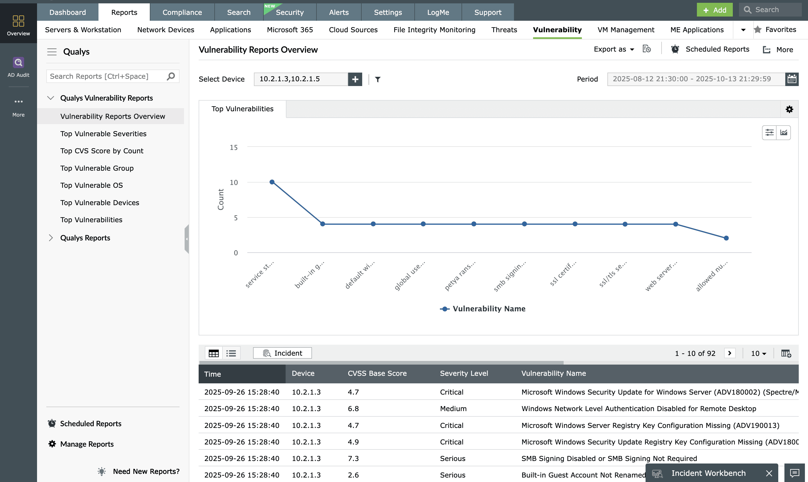Viewport: 808px width, 482px height.
Task: Click the device filter funnel icon
Action: (x=378, y=79)
